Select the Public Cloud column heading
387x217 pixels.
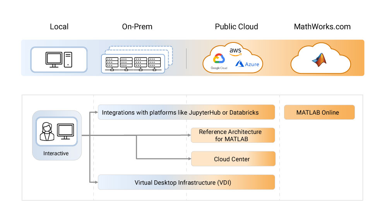point(236,27)
